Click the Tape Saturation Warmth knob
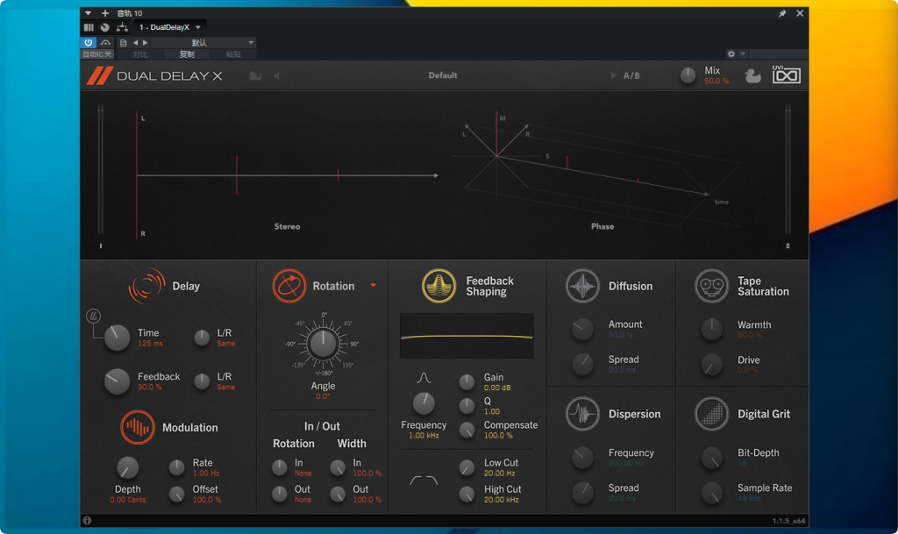This screenshot has width=898, height=534. pyautogui.click(x=712, y=330)
